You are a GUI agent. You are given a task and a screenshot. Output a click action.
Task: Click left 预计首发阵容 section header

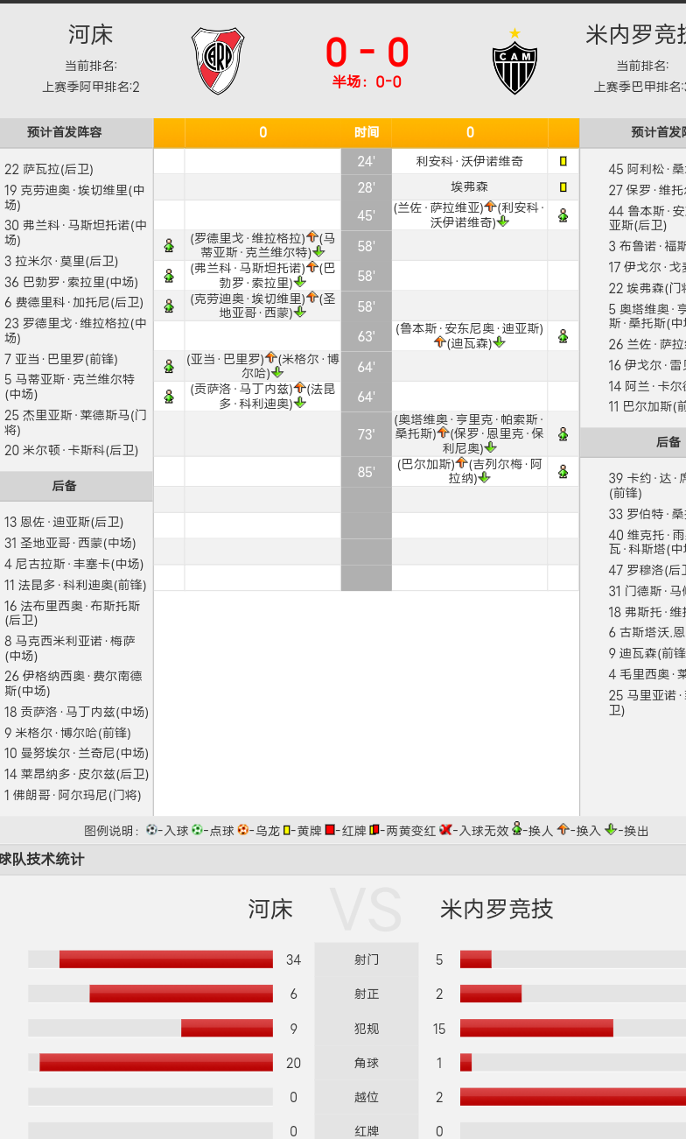76,132
